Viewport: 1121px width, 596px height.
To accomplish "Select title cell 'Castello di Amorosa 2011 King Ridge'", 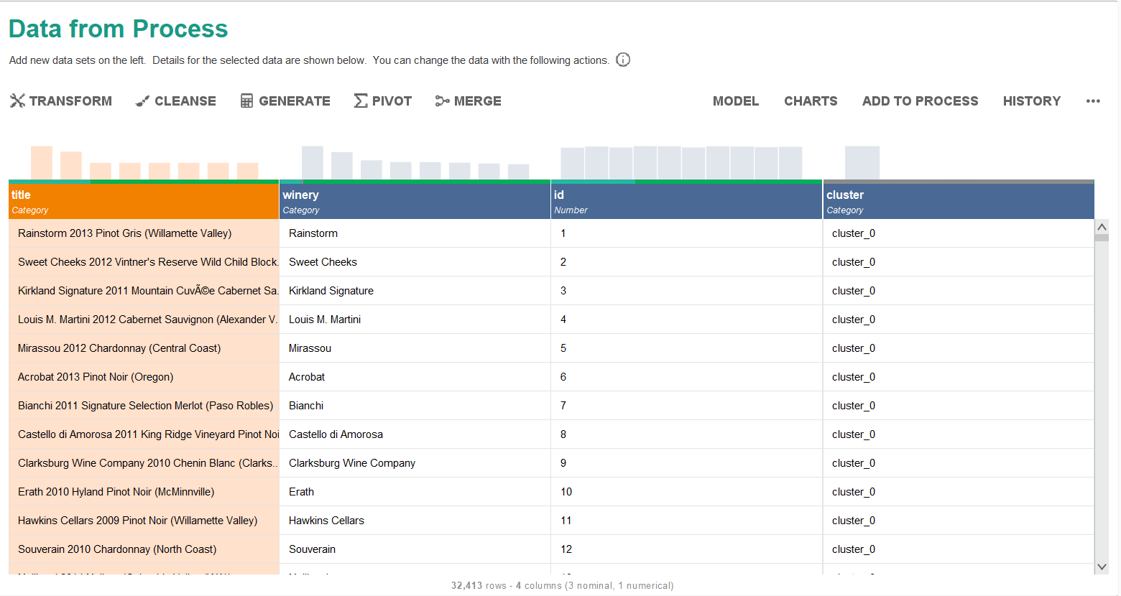I will click(x=144, y=434).
